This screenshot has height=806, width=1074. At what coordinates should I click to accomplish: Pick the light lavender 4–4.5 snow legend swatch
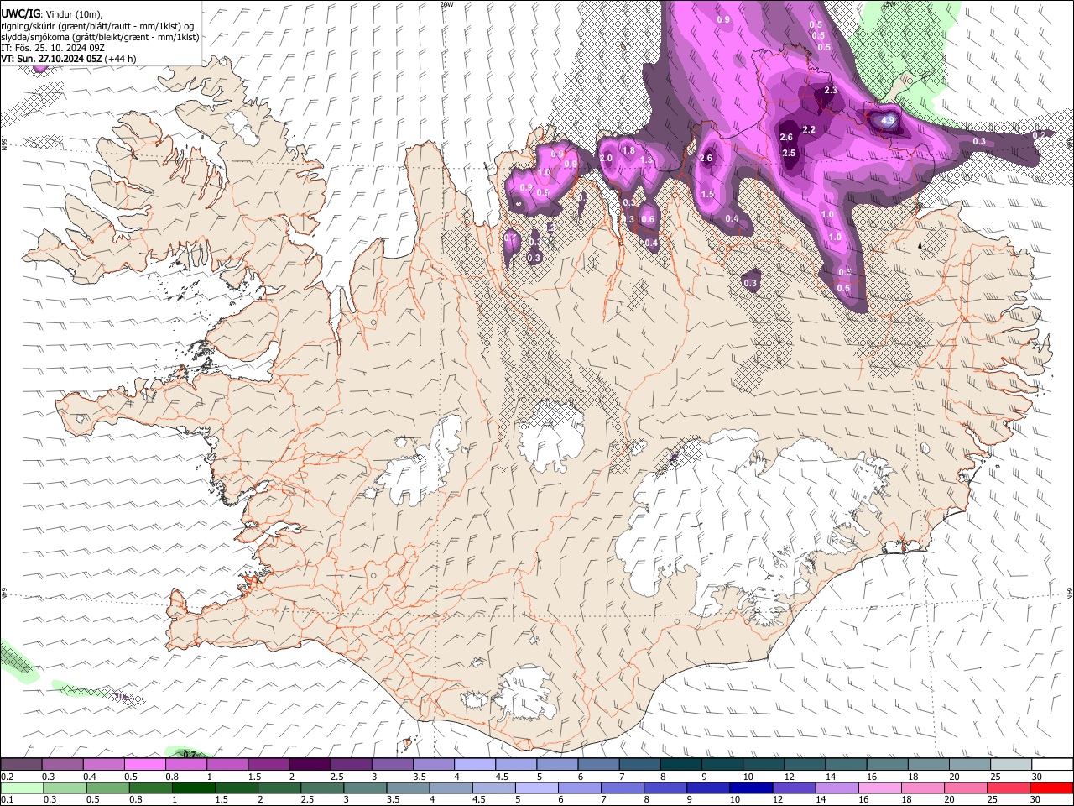coord(475,765)
